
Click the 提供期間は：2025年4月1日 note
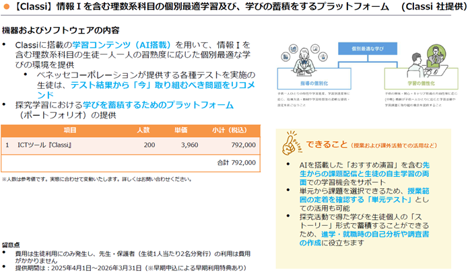131,268
